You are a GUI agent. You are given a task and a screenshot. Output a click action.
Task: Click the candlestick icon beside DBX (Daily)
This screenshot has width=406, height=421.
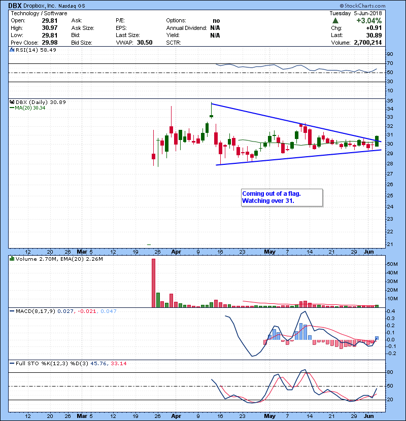tap(12, 102)
